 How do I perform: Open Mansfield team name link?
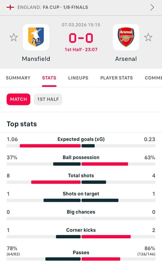tap(36, 59)
